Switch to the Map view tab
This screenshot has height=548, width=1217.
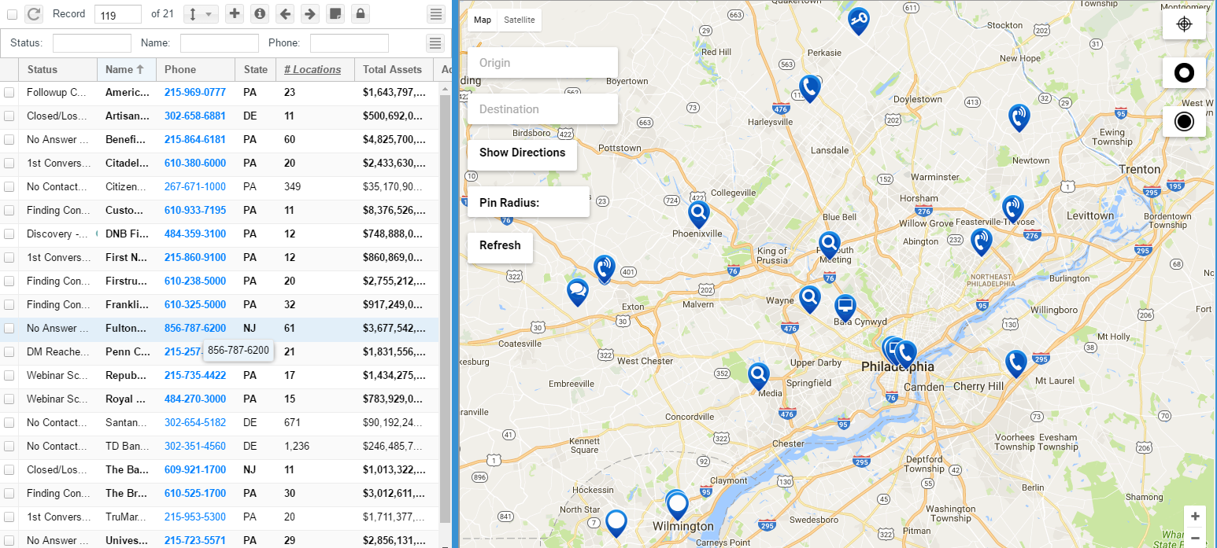coord(483,20)
